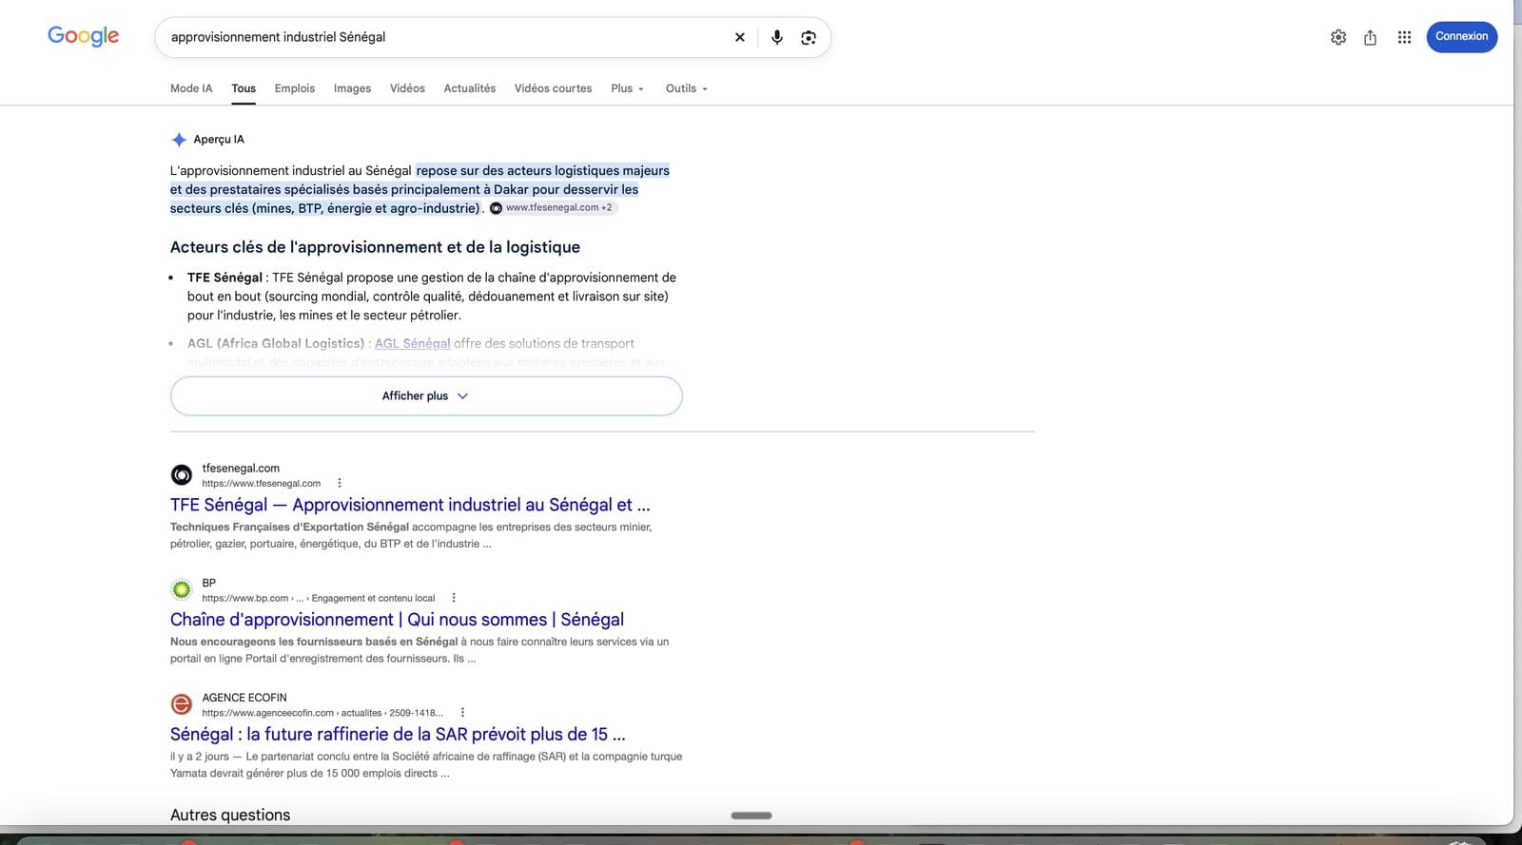The image size is (1522, 845).
Task: Open more options for tfesenegal.com result
Action: pos(340,483)
